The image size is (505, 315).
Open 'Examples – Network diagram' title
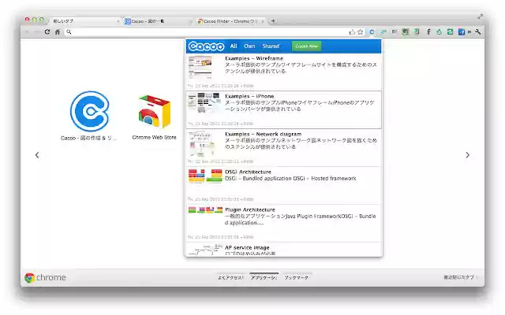[x=263, y=134]
